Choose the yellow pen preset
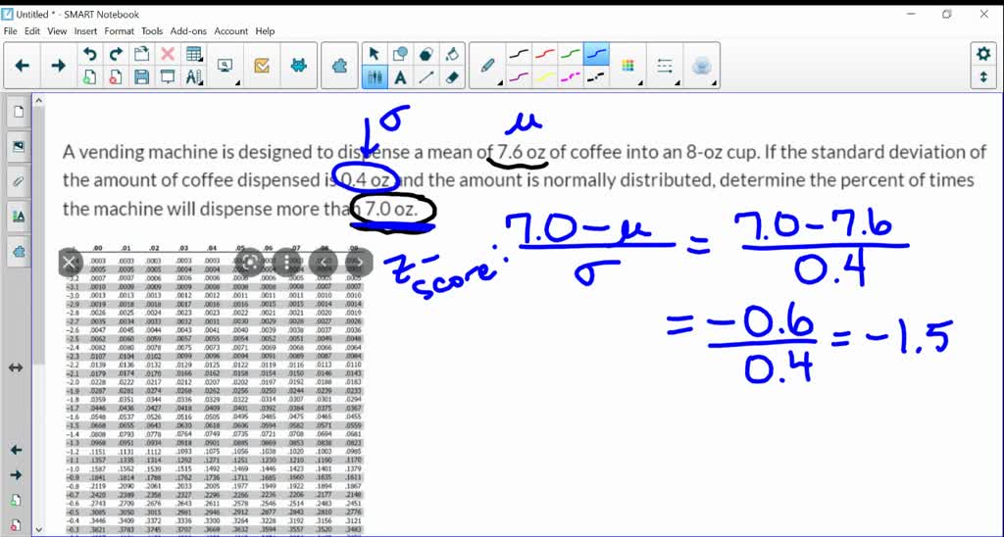The height and width of the screenshot is (537, 1004). pyautogui.click(x=545, y=77)
